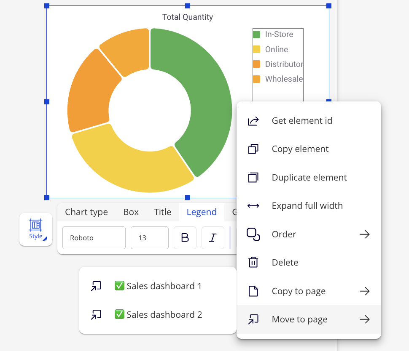The height and width of the screenshot is (351, 409).
Task: Click the Delete trash can icon
Action: tap(253, 263)
